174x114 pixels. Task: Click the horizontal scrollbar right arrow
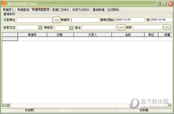[170, 105]
